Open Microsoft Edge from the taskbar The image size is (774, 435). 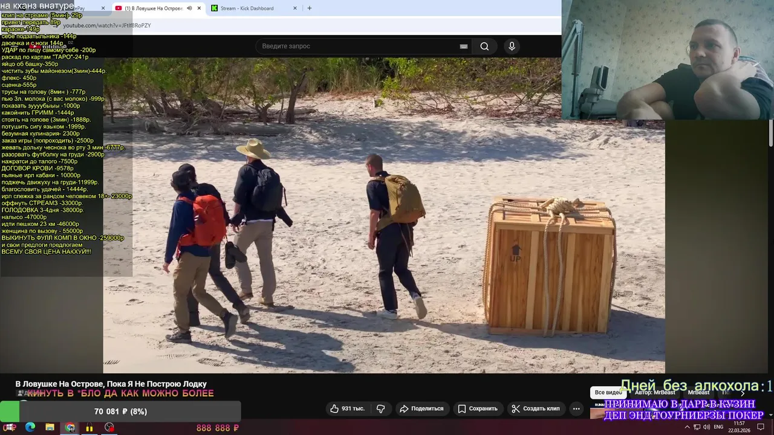tap(30, 427)
